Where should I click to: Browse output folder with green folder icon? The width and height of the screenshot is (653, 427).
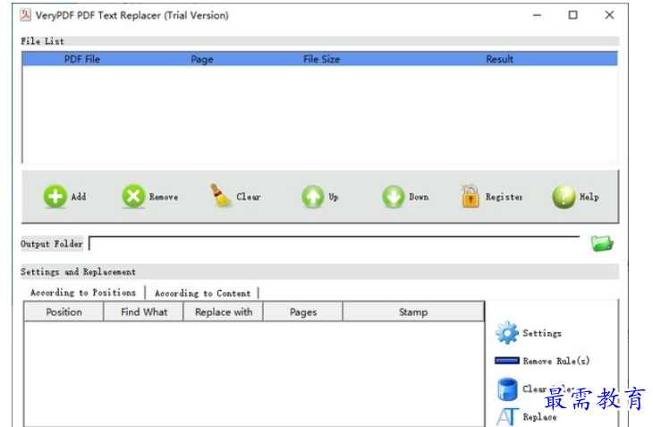pos(602,243)
